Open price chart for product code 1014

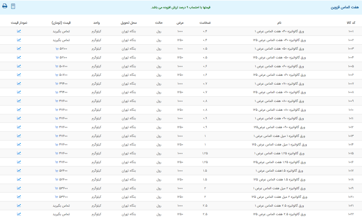click(19, 144)
